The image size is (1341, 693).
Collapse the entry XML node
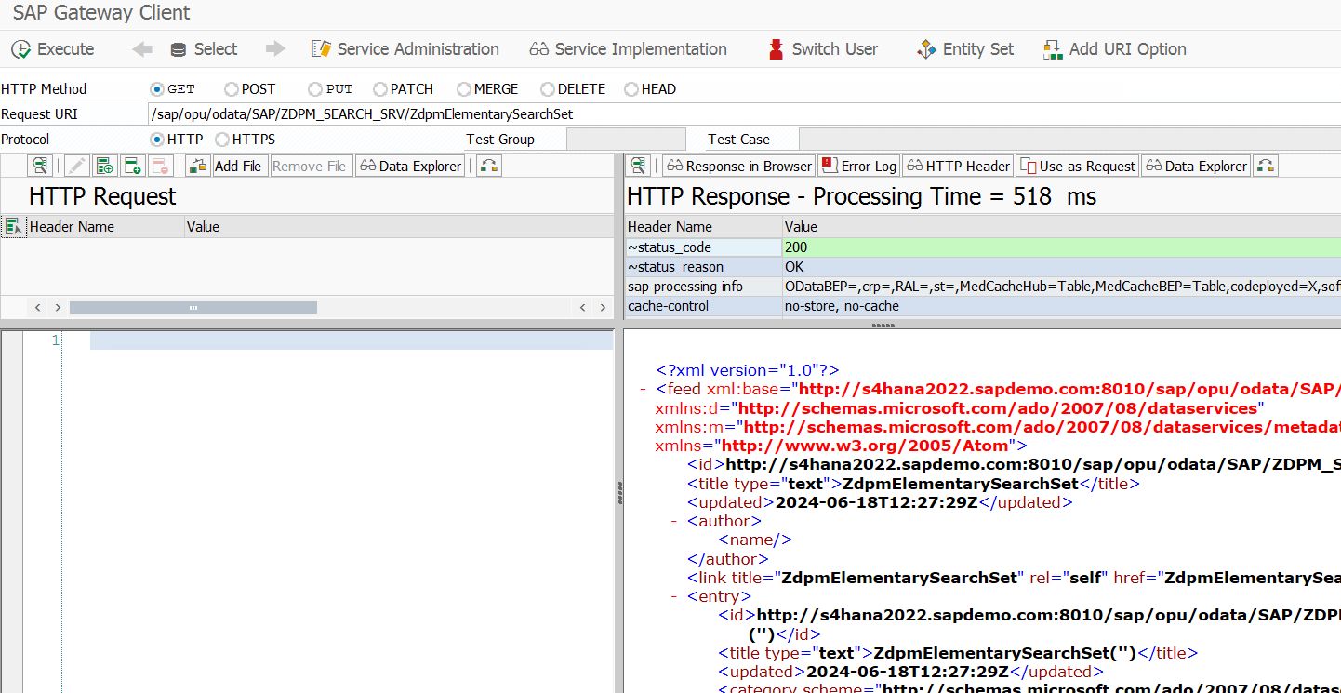point(674,597)
